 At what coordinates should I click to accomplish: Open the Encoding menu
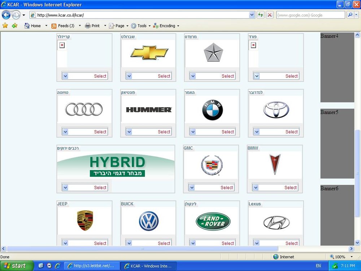(166, 26)
